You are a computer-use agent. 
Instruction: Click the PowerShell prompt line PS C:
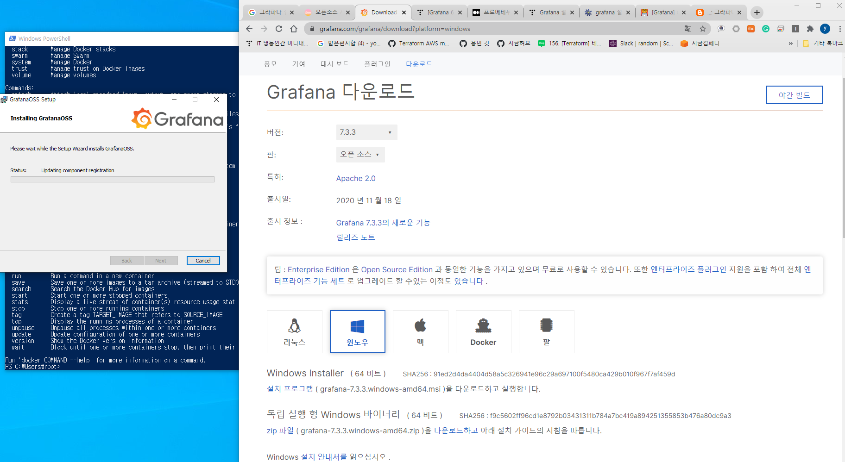[32, 367]
